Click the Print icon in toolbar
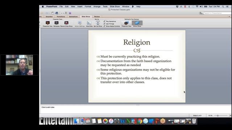The width and height of the screenshot is (232, 130). (x=57, y=13)
